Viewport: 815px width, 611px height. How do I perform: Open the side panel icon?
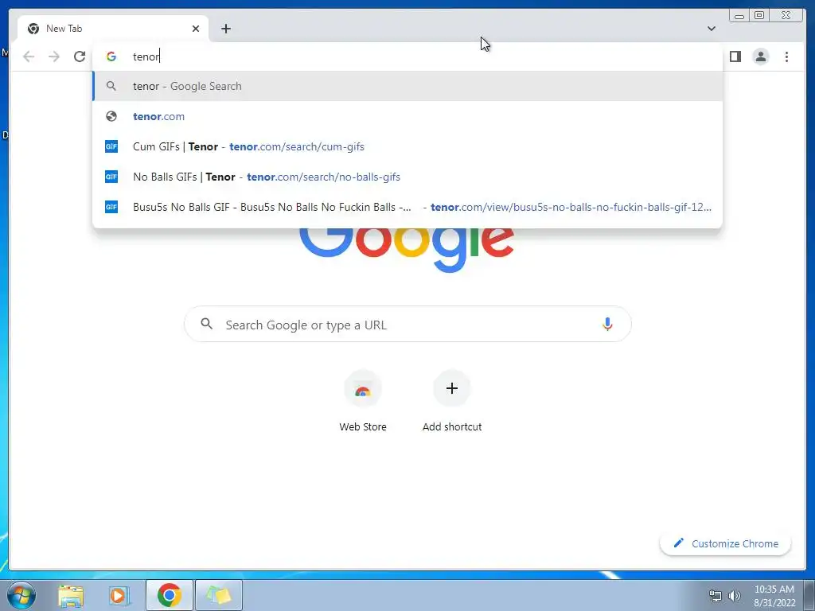click(735, 56)
